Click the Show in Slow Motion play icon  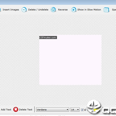(73, 10)
